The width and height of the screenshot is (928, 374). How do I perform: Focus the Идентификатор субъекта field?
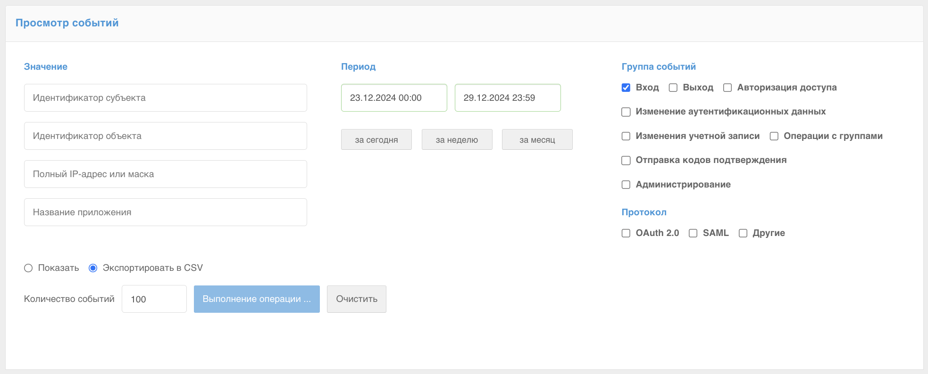click(165, 98)
